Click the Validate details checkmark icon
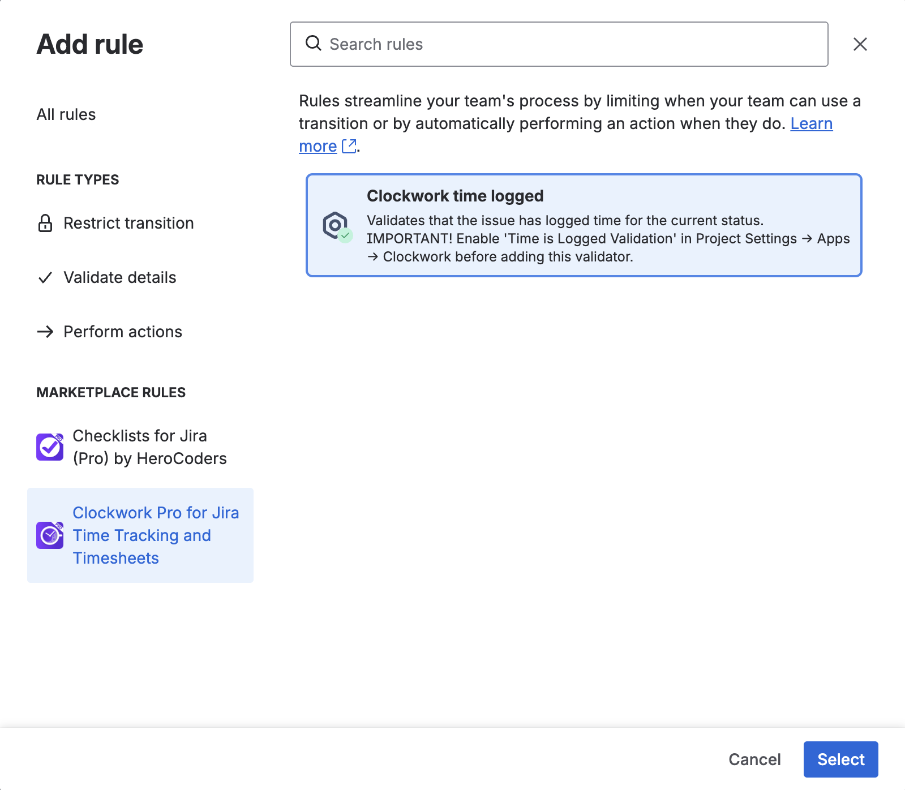Image resolution: width=905 pixels, height=790 pixels. (45, 277)
